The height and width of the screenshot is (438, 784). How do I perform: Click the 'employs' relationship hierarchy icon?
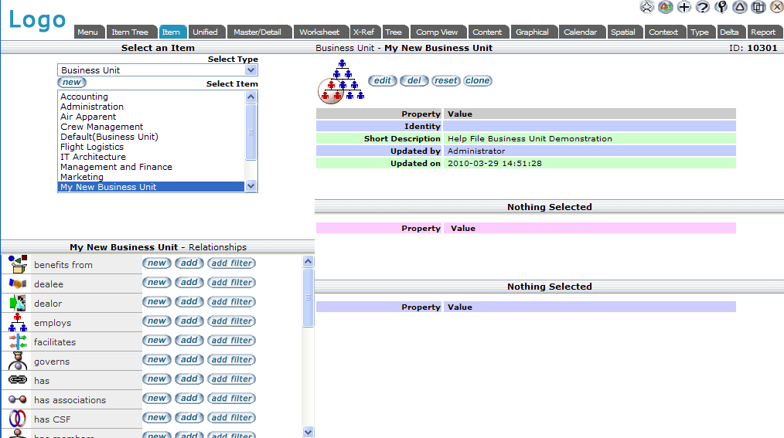17,323
